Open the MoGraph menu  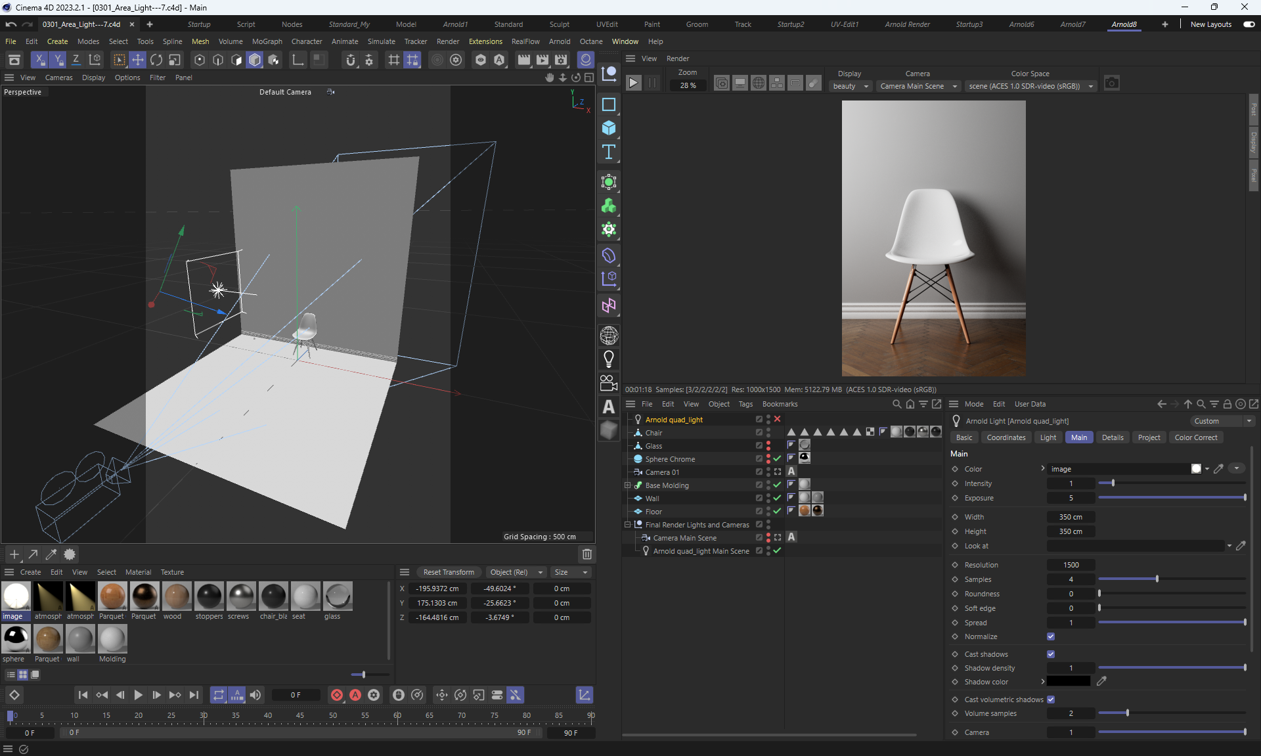point(267,41)
